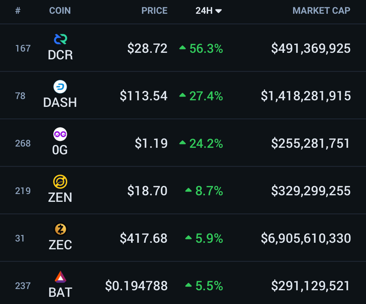Click the Horizen ZEN logo icon
The image size is (366, 304).
click(x=60, y=182)
